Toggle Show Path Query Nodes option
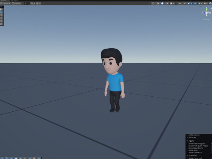212x159 pixels. 198,146
